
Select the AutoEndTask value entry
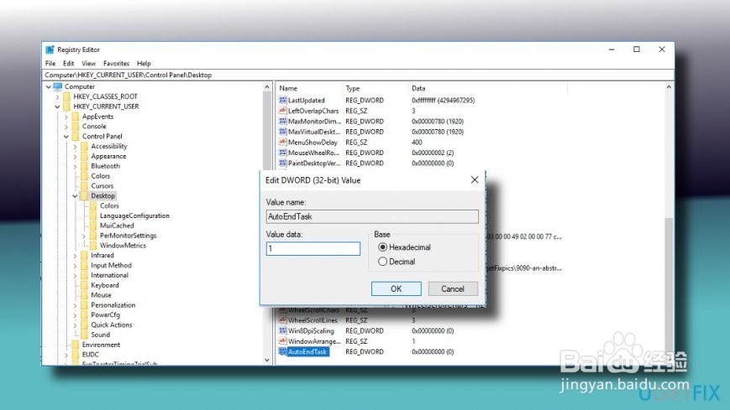307,352
